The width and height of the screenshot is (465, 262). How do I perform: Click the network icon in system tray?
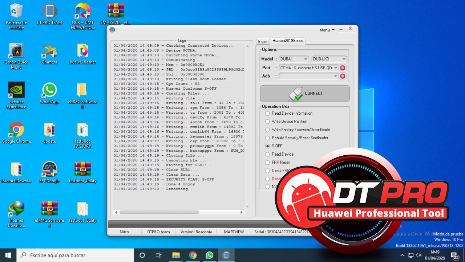(411, 255)
